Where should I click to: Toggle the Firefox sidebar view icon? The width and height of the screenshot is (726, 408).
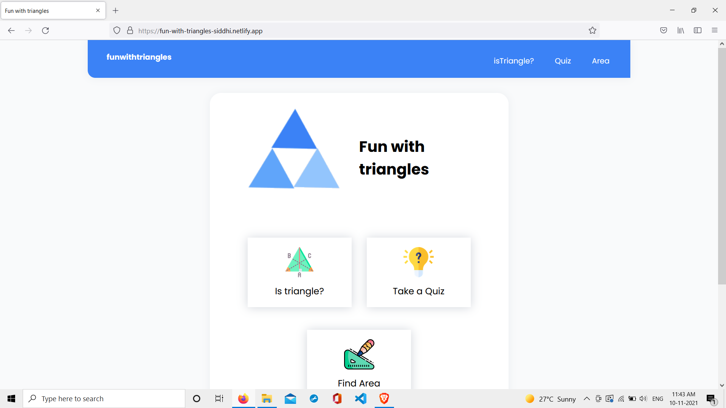[698, 31]
